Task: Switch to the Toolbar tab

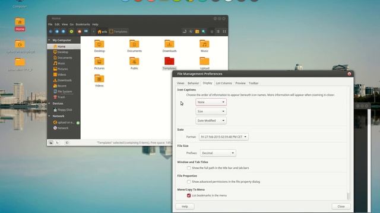Action: coord(254,83)
